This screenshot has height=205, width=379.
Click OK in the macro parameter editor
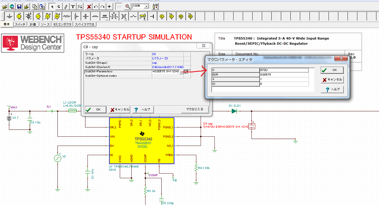click(332, 70)
